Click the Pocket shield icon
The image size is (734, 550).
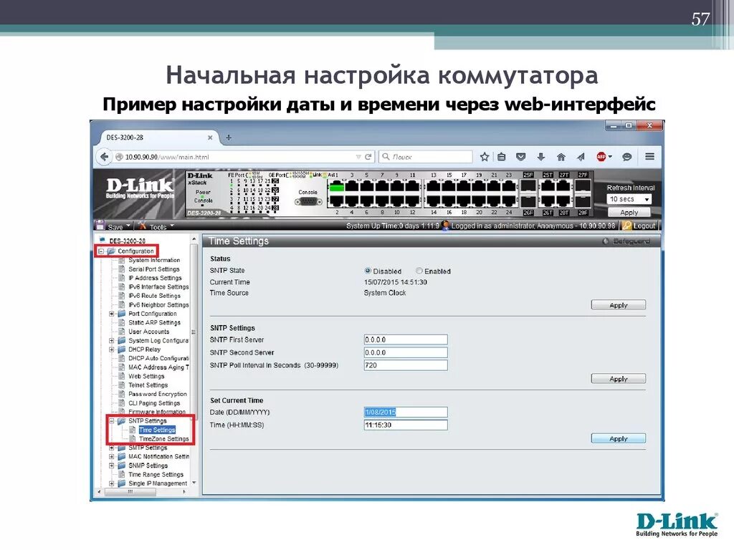[520, 157]
